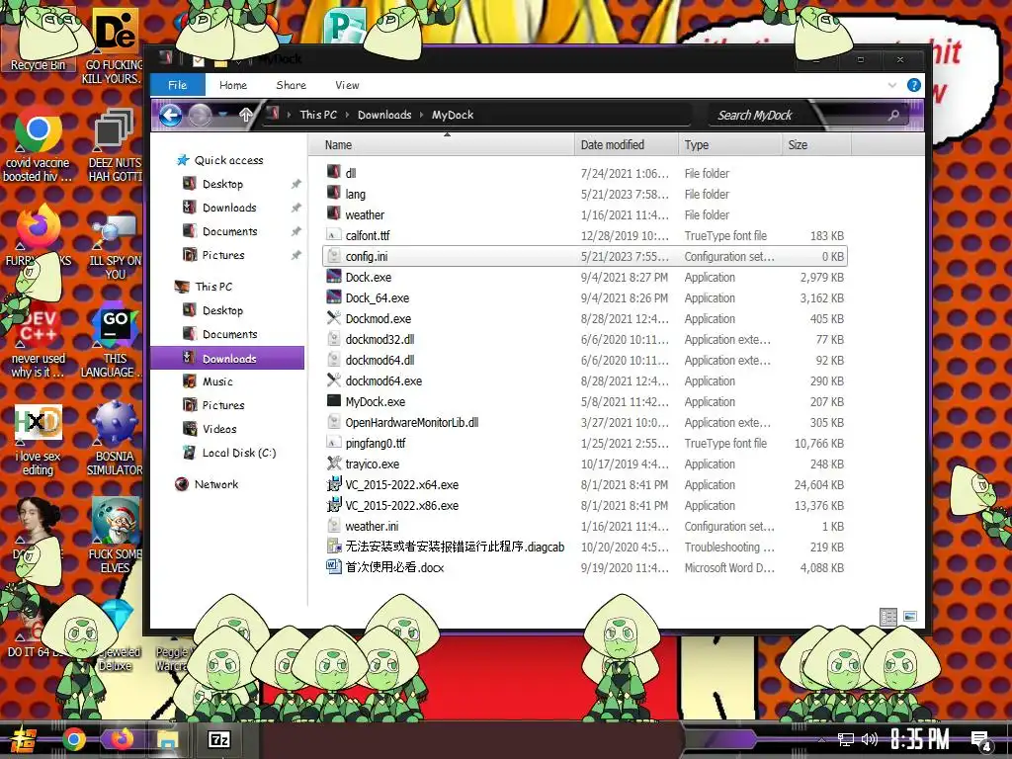Select the pingfang0.ttf file name
This screenshot has width=1012, height=759.
click(375, 444)
